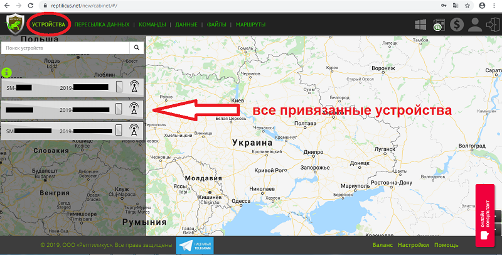Click the copyright Рептиликус footer text
Viewport: 502px width, 255px height.
tap(106, 245)
